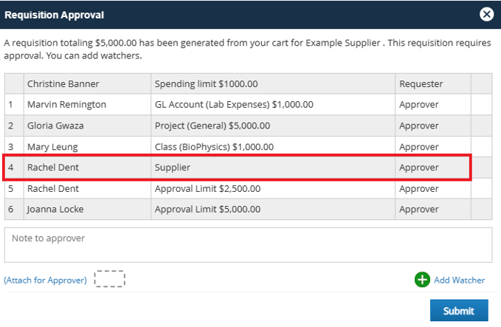
Task: Click the green Add Watcher plus icon
Action: point(422,280)
